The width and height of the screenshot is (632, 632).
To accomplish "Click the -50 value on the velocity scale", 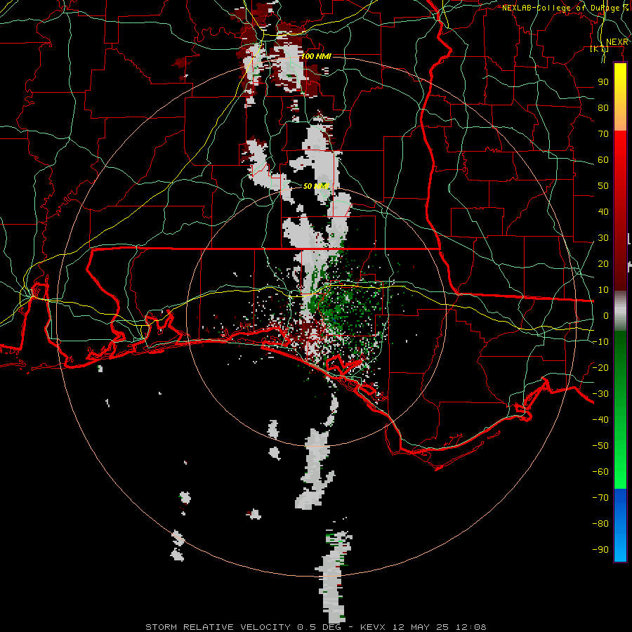I will point(600,446).
